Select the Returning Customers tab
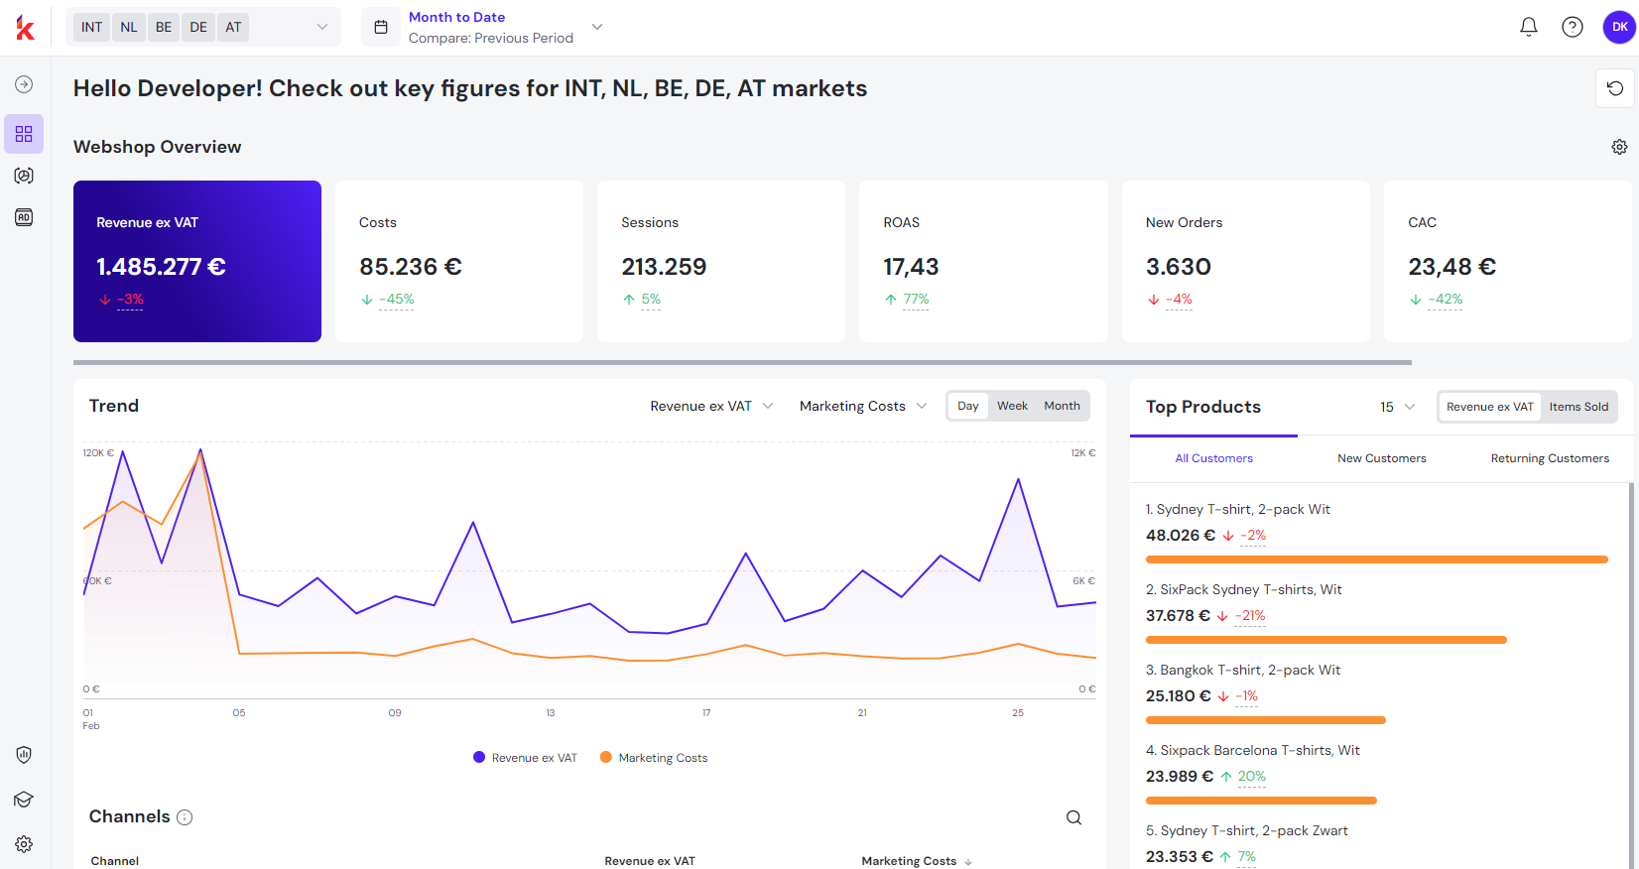The image size is (1639, 869). (1550, 458)
